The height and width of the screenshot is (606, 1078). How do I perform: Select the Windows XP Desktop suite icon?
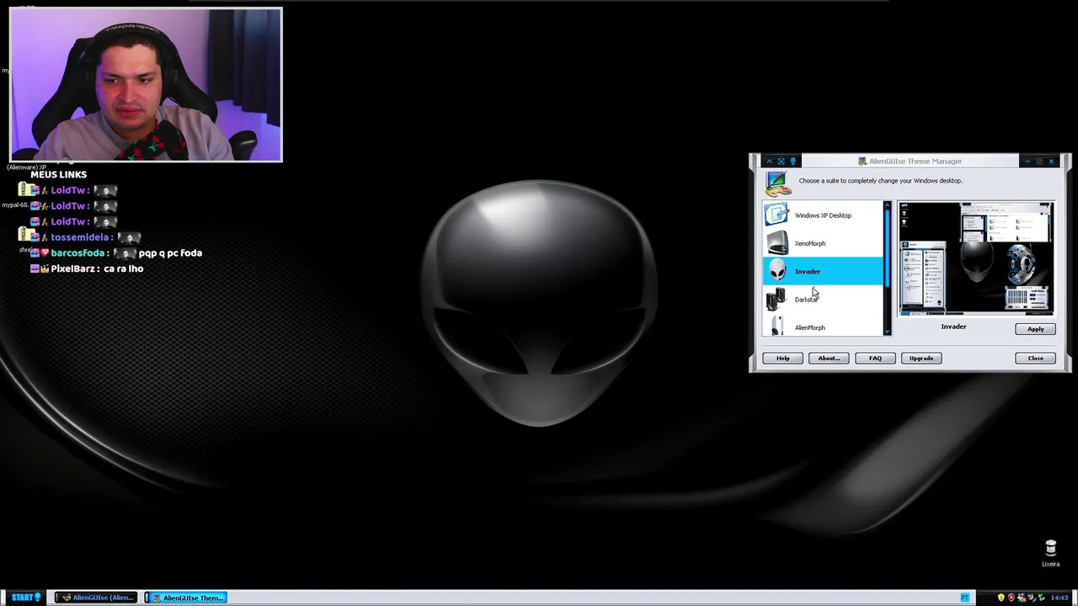point(776,215)
